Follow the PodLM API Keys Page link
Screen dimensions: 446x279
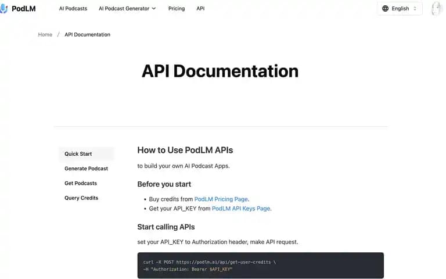241,209
